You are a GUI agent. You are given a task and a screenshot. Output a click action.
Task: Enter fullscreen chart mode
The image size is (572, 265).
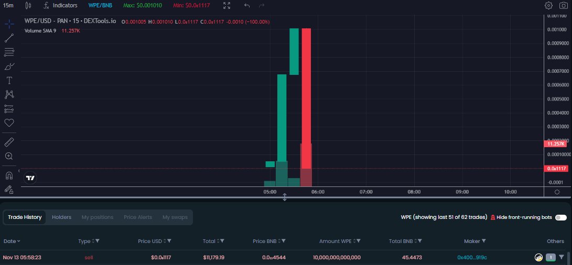[226, 5]
